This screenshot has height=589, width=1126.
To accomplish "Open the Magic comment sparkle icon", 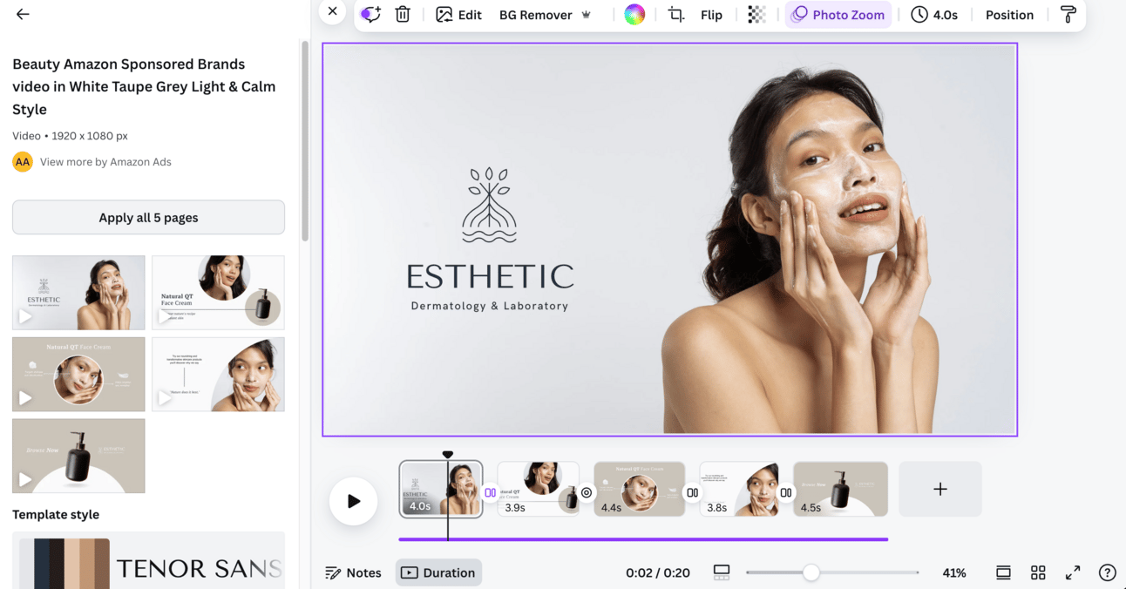I will point(371,15).
